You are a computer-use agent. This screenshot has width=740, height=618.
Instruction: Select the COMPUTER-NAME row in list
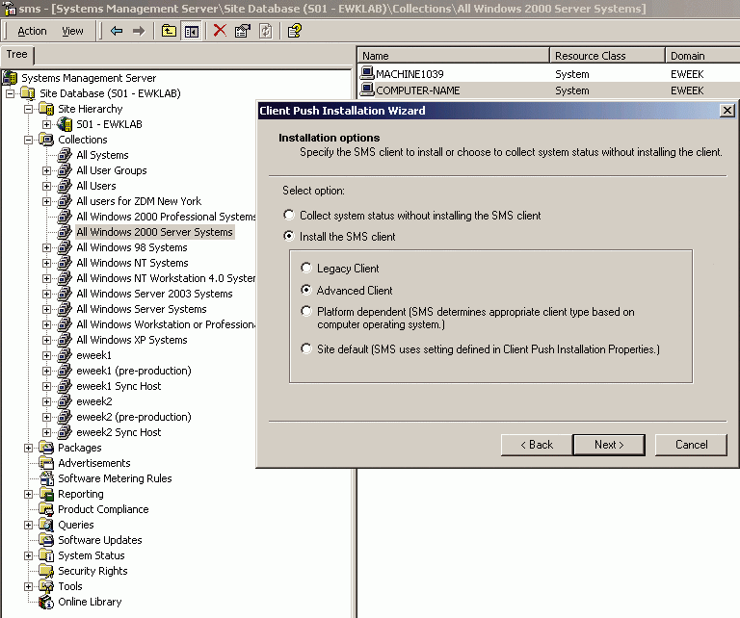[548, 90]
